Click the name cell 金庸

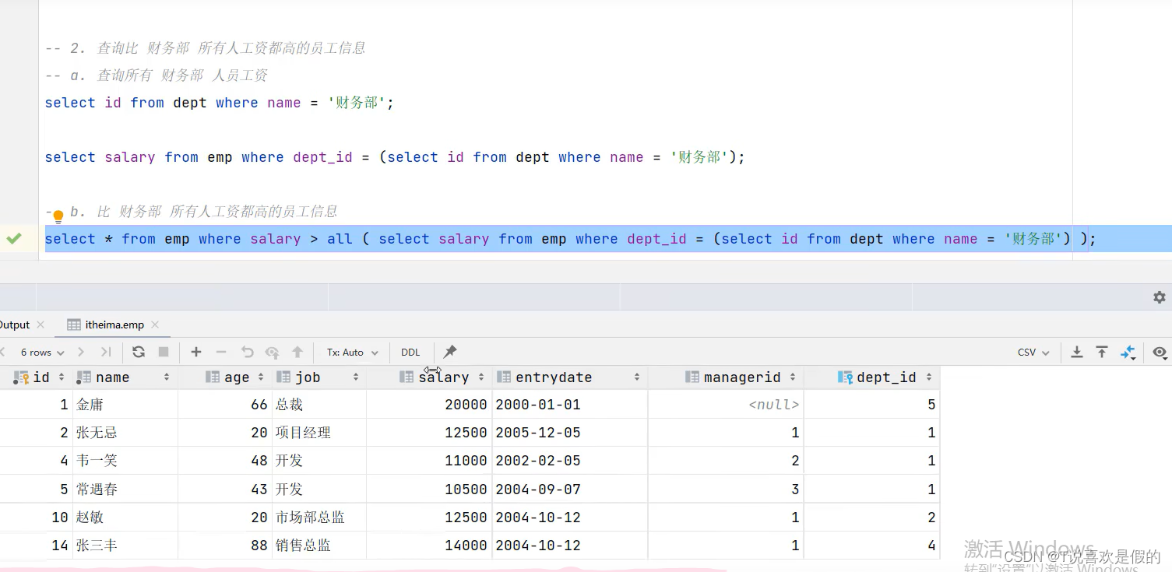pyautogui.click(x=126, y=405)
